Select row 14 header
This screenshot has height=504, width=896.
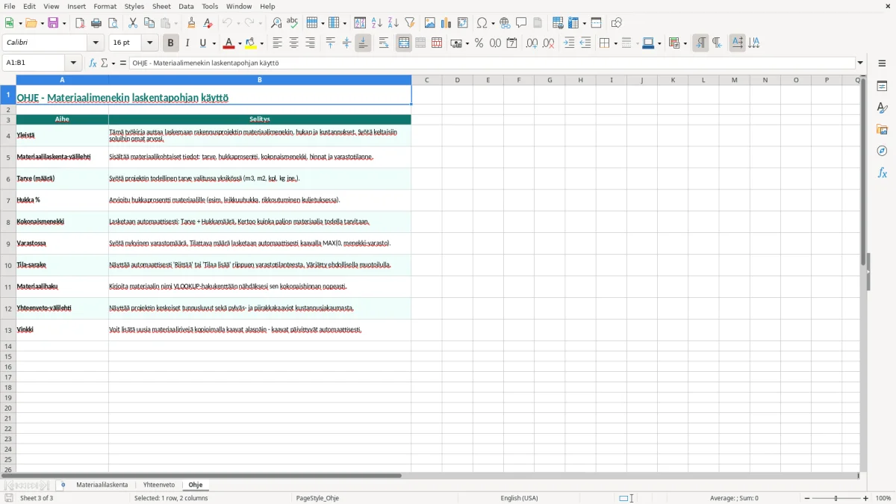pyautogui.click(x=8, y=346)
